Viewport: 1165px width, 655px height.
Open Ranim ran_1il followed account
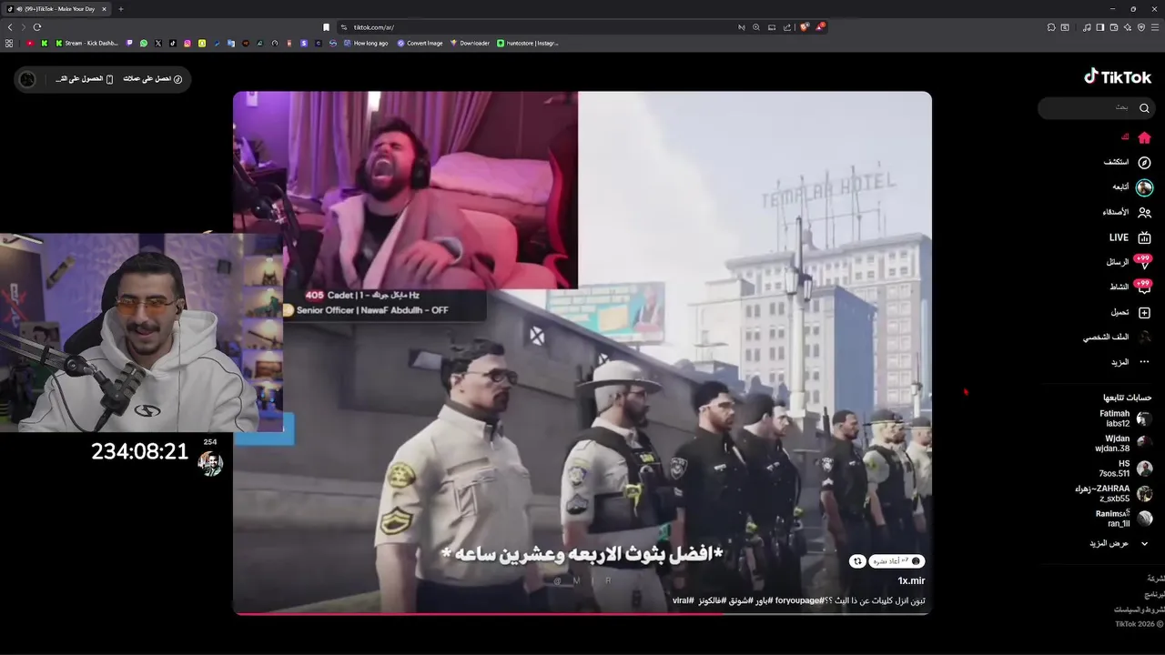point(1123,519)
